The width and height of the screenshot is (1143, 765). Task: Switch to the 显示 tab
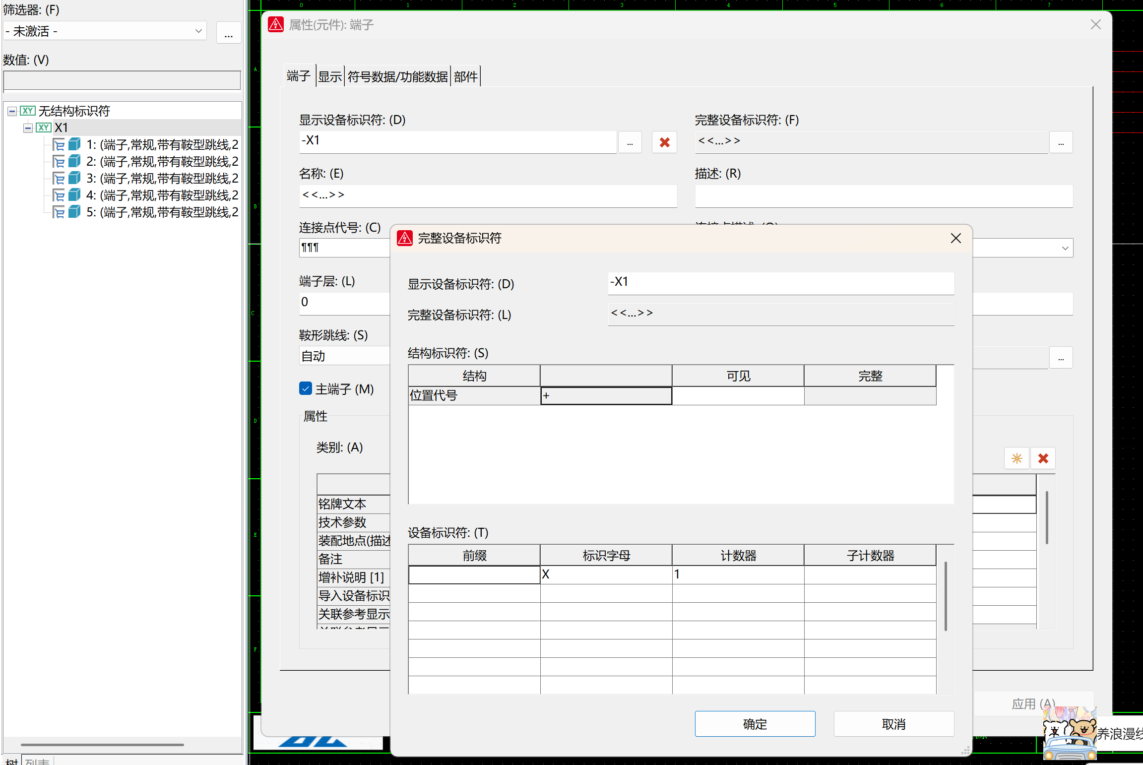[x=330, y=76]
